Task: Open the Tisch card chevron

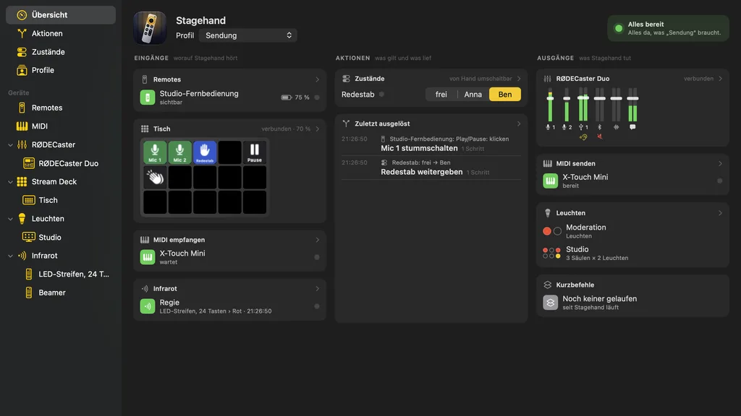Action: pyautogui.click(x=318, y=129)
